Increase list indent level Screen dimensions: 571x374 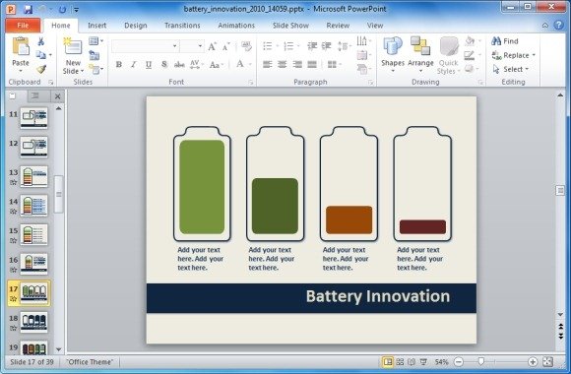pyautogui.click(x=326, y=46)
